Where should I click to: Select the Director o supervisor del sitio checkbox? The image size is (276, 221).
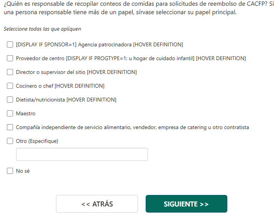click(x=10, y=72)
